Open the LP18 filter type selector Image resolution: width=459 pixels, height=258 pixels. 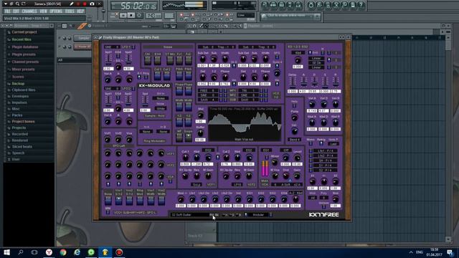[237, 185]
